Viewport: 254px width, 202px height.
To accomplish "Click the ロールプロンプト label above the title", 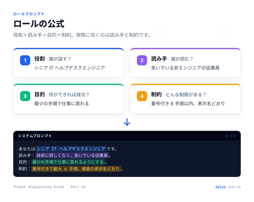I will (x=29, y=14).
